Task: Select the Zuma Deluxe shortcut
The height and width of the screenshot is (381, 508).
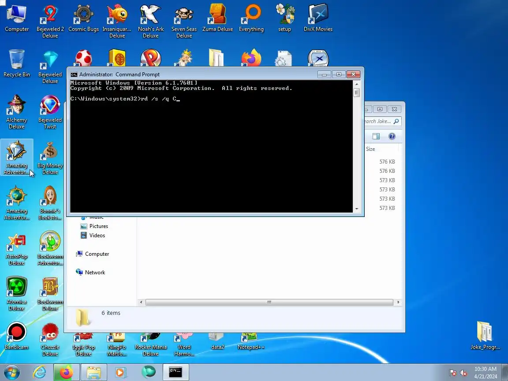Action: (218, 18)
